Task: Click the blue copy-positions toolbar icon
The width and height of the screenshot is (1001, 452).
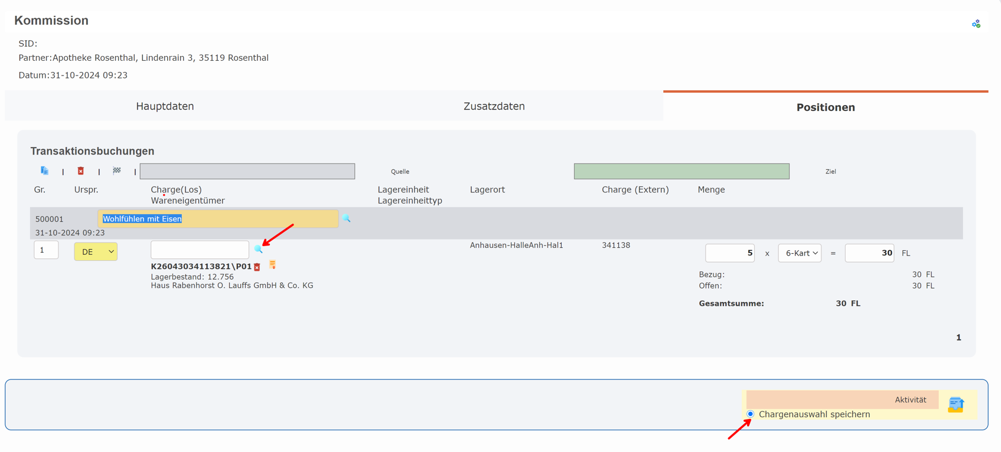Action: (x=44, y=171)
